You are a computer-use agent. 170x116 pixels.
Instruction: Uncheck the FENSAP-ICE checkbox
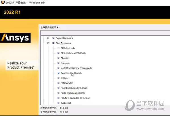58,83
